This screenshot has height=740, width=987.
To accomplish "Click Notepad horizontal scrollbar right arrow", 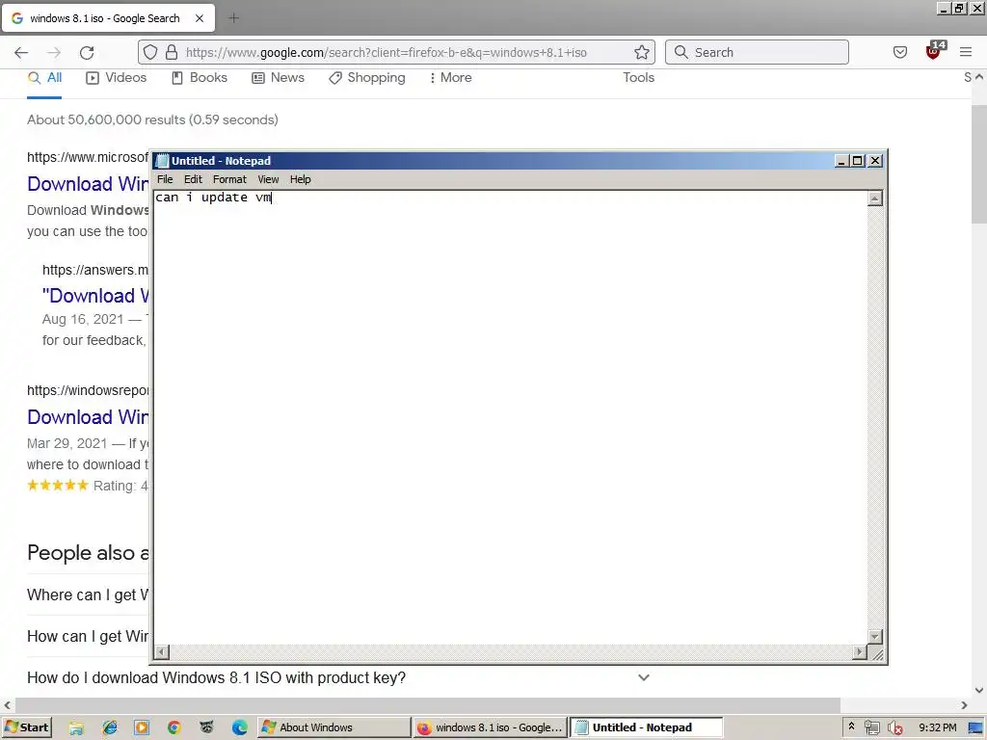I will coord(860,652).
